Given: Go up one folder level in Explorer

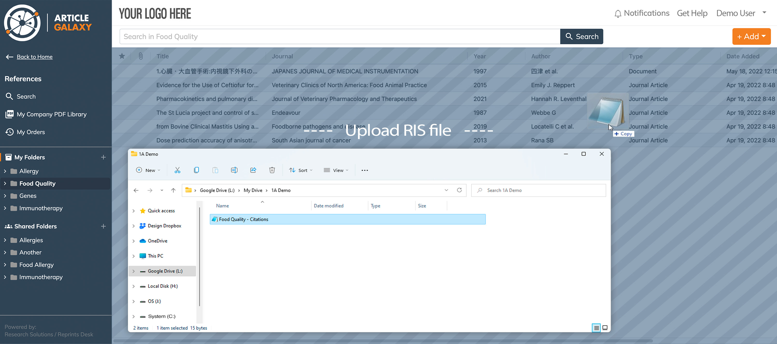Looking at the screenshot, I should tap(173, 190).
